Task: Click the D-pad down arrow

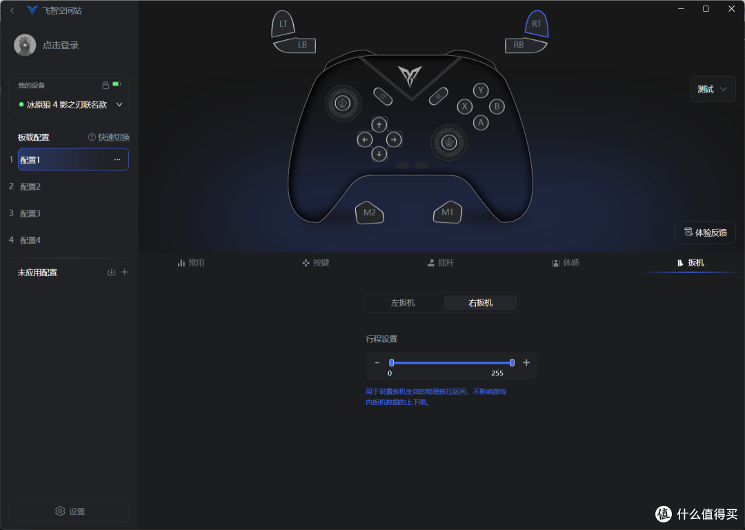Action: click(x=379, y=154)
